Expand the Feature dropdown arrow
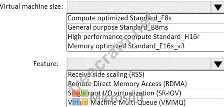 tap(218, 64)
